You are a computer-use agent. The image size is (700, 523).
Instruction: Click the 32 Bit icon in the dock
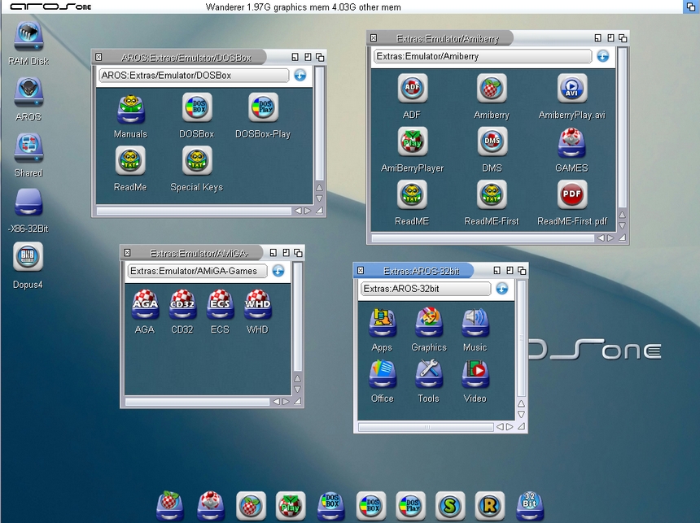tap(529, 505)
